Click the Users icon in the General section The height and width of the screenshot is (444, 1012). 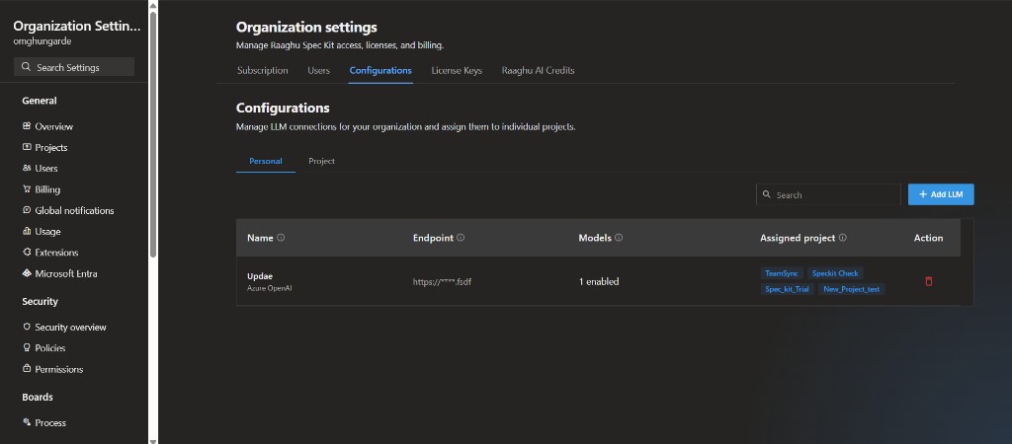point(27,168)
